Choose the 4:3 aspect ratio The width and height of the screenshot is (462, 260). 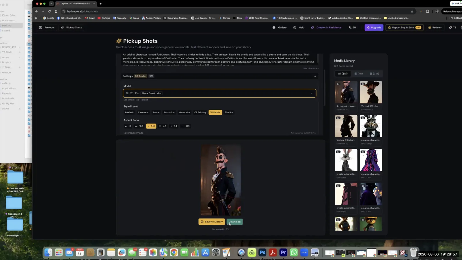pyautogui.click(x=163, y=126)
